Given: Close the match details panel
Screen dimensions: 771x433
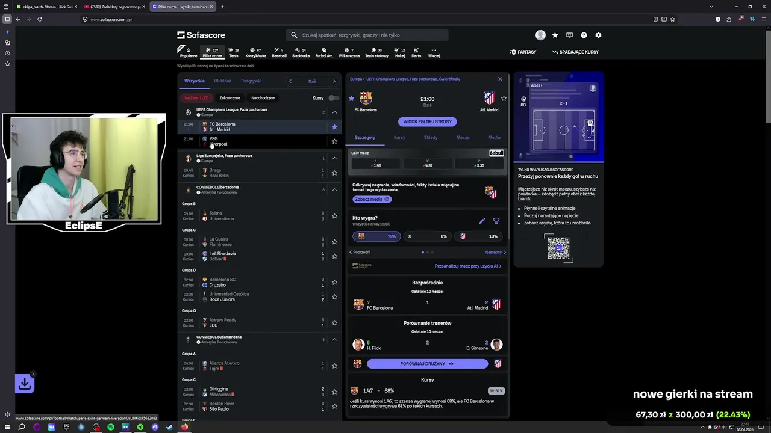Looking at the screenshot, I should (x=500, y=79).
